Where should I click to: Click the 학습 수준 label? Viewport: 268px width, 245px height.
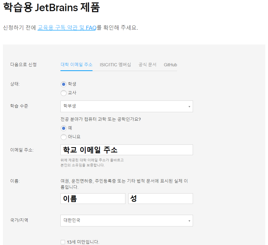pos(19,106)
